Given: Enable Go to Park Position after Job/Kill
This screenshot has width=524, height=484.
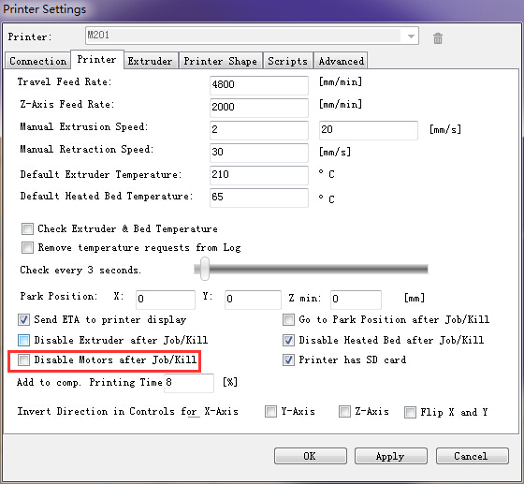Looking at the screenshot, I should click(288, 320).
